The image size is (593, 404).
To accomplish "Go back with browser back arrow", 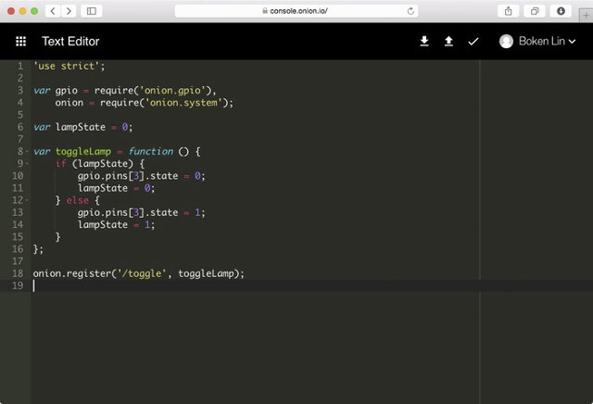I will pos(53,11).
